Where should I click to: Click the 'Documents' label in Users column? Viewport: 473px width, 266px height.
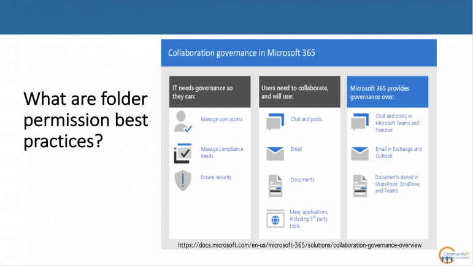click(x=302, y=180)
